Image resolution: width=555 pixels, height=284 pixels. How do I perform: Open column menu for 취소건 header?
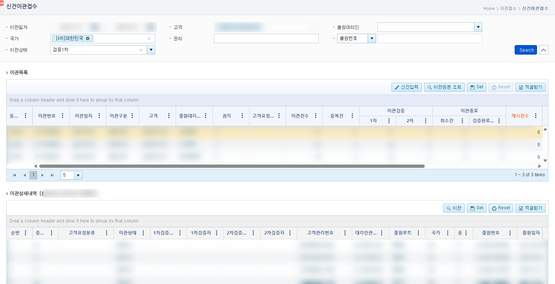point(462,121)
